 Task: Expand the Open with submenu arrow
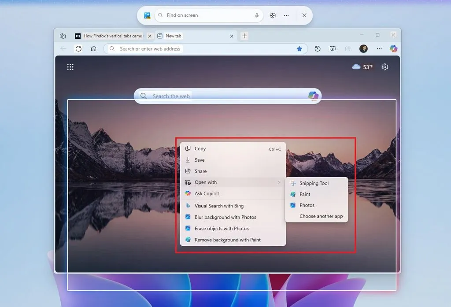(x=279, y=182)
